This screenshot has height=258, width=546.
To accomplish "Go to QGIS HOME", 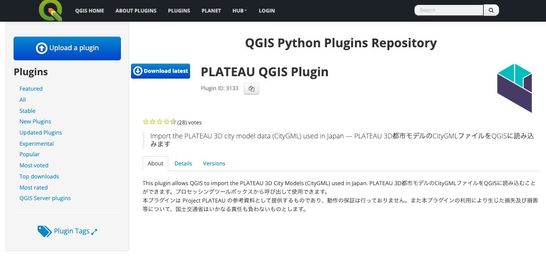I will pyautogui.click(x=89, y=11).
